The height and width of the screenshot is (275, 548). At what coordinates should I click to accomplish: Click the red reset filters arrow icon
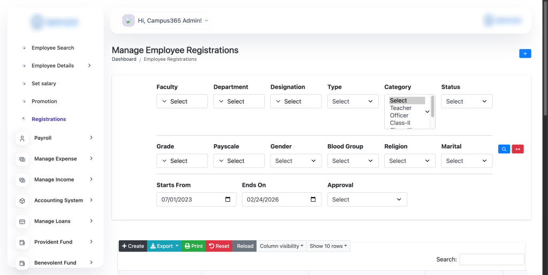517,150
